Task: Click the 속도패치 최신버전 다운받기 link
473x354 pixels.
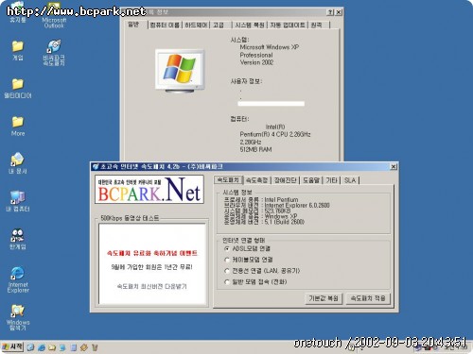Action: [x=152, y=286]
